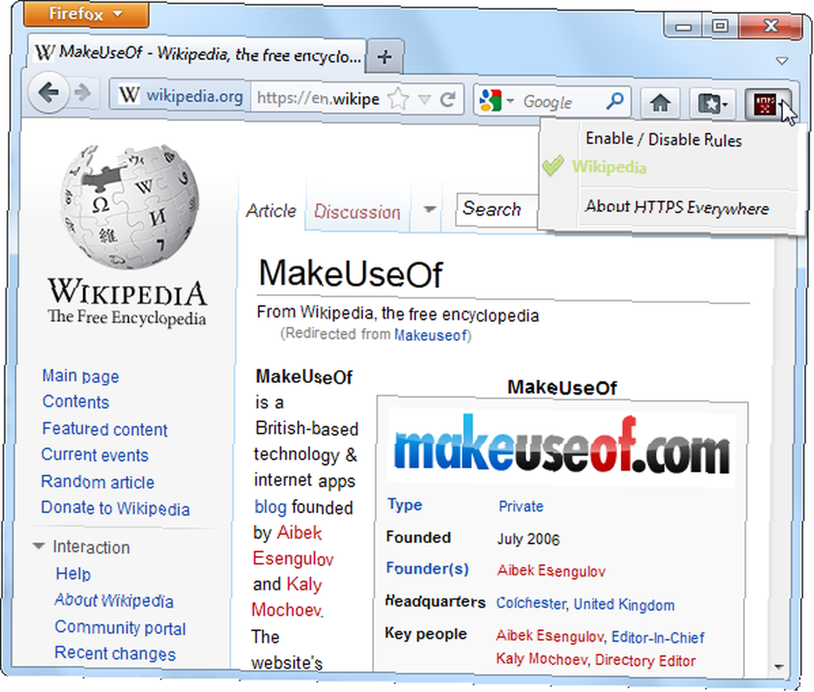
Task: Switch to the Article tab
Action: (x=271, y=211)
